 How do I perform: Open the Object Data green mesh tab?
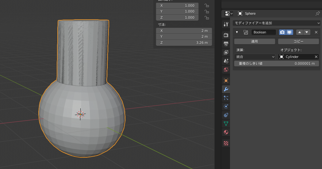(x=226, y=124)
